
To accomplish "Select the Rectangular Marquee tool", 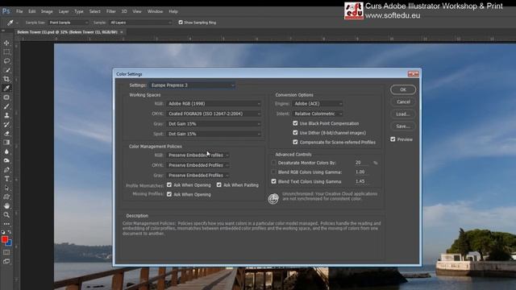I will (x=6, y=52).
